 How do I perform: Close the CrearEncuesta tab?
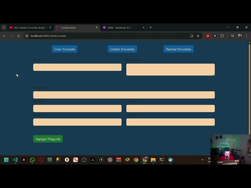click(97, 27)
